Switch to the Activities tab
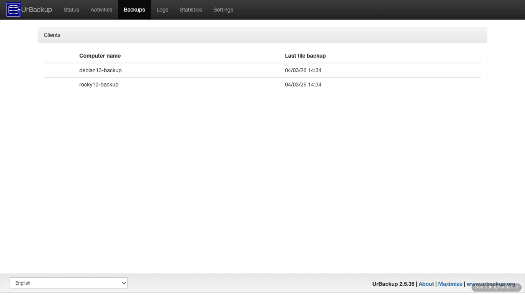Image resolution: width=525 pixels, height=295 pixels. (101, 10)
